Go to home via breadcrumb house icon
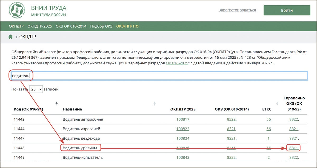Image resolution: width=317 pixels, height=168 pixels. tap(11, 37)
